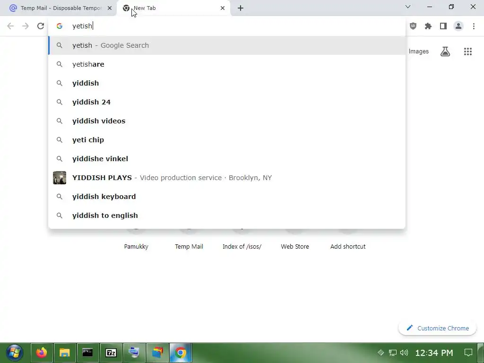
Task: Open the colorful folders taskbar app
Action: click(x=157, y=353)
